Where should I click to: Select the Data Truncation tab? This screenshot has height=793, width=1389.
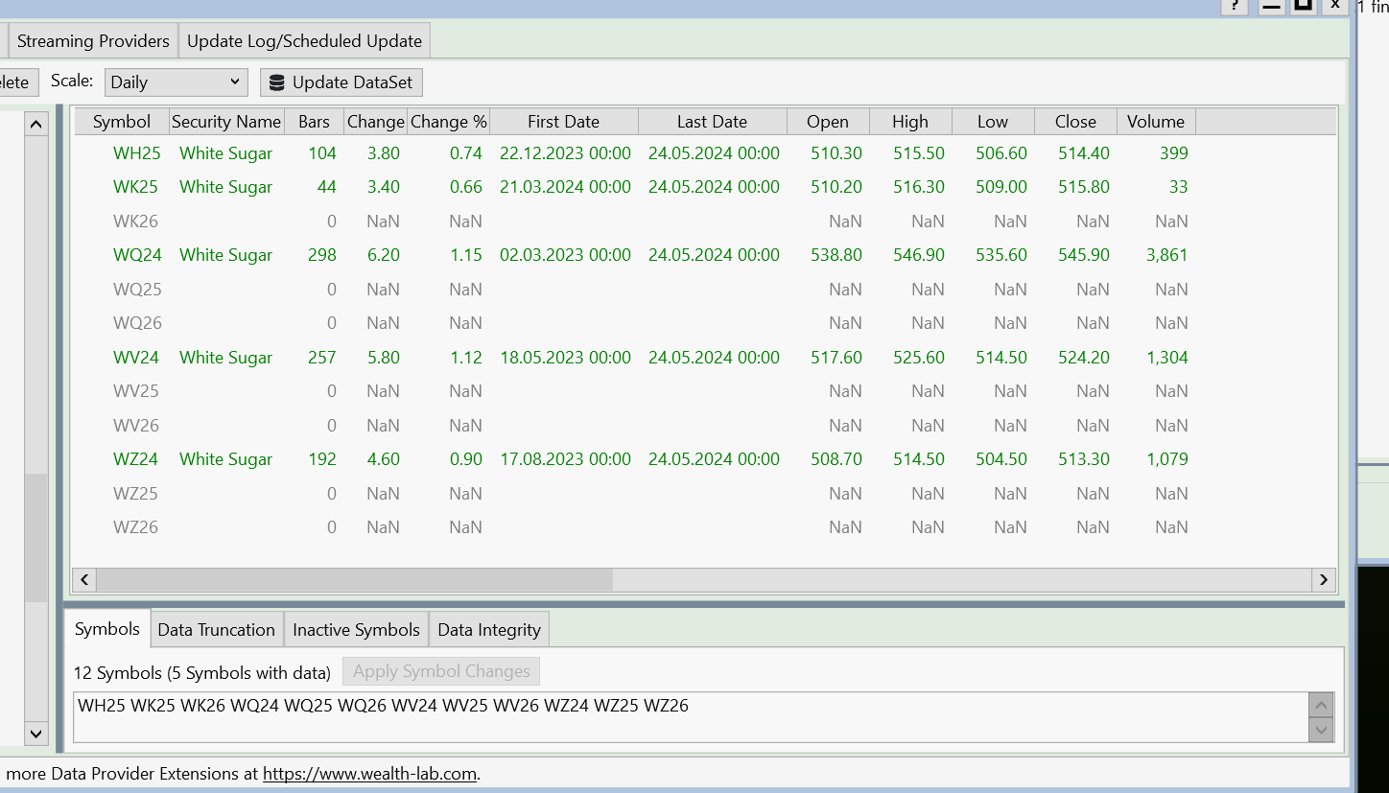tap(216, 630)
